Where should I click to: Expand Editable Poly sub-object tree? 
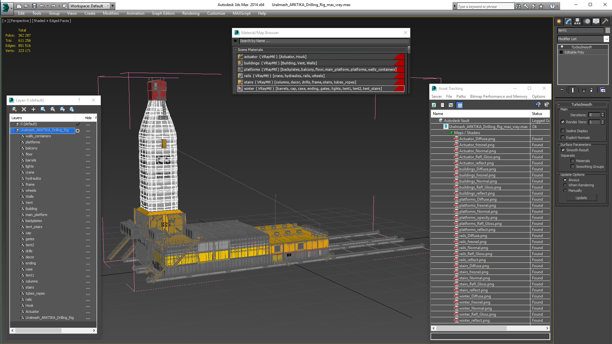[561, 52]
